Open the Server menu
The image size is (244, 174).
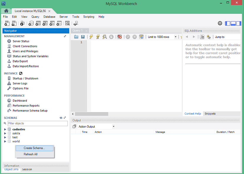(63, 17)
